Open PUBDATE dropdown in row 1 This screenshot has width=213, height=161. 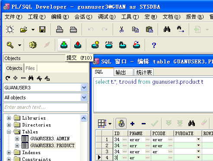point(198,139)
